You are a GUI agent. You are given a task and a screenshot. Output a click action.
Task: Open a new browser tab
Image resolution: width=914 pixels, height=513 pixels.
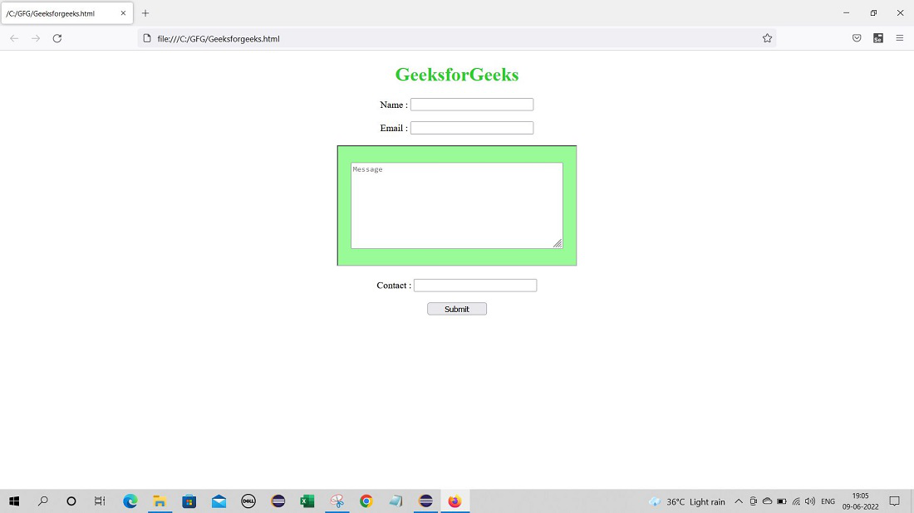(145, 12)
